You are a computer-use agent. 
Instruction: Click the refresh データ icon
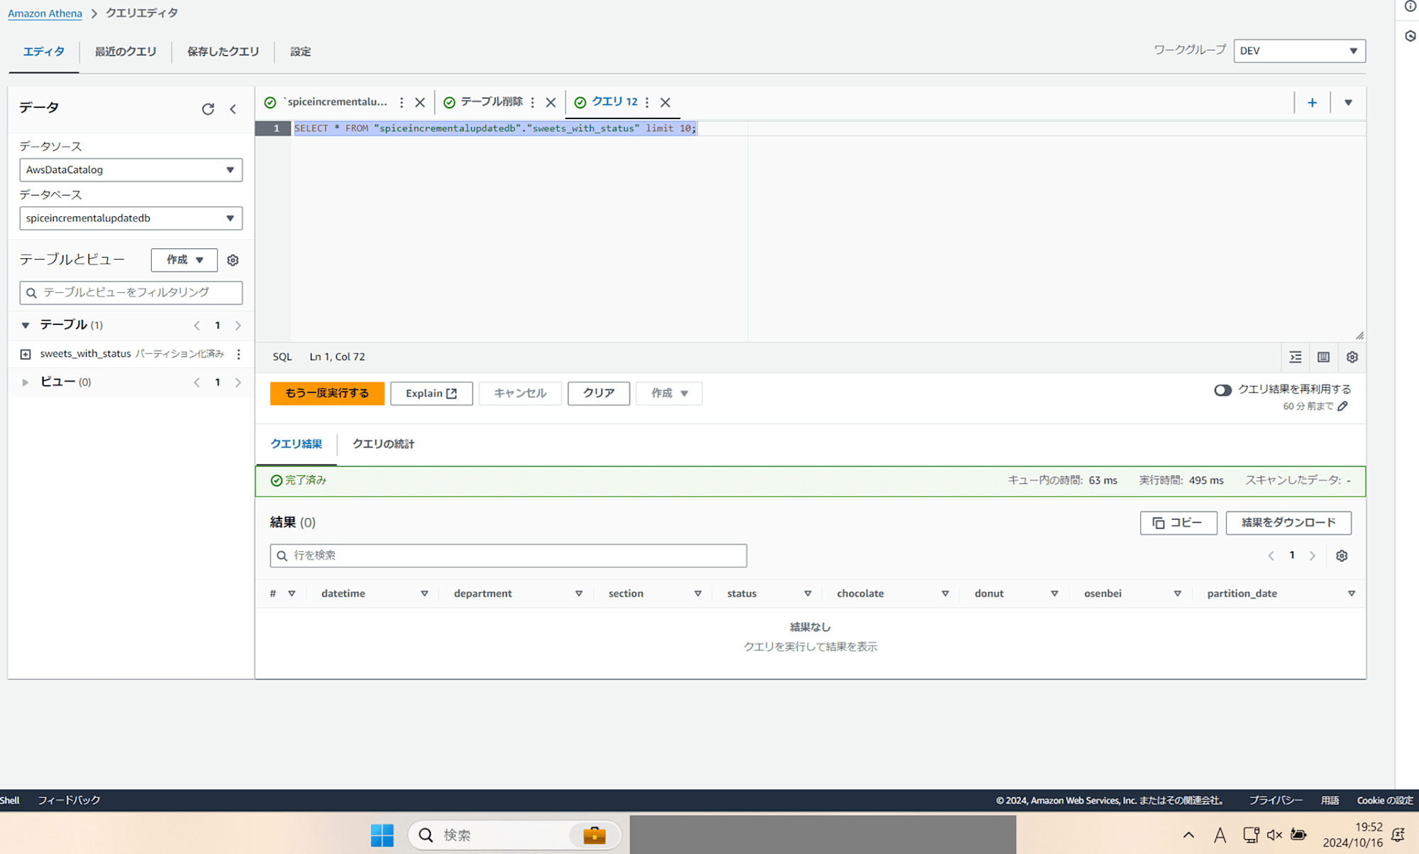pyautogui.click(x=208, y=107)
